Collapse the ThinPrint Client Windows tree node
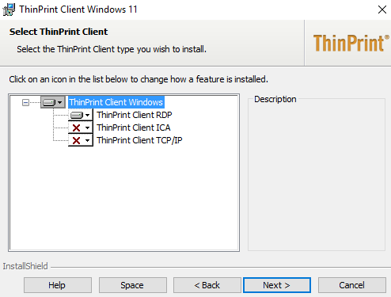The width and height of the screenshot is (391, 297). tap(25, 102)
